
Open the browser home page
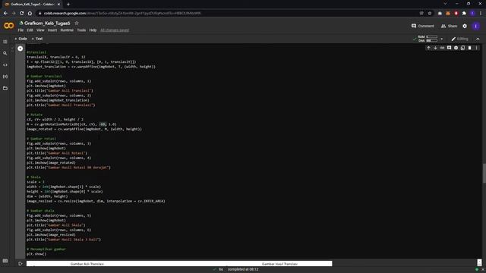coord(30,14)
